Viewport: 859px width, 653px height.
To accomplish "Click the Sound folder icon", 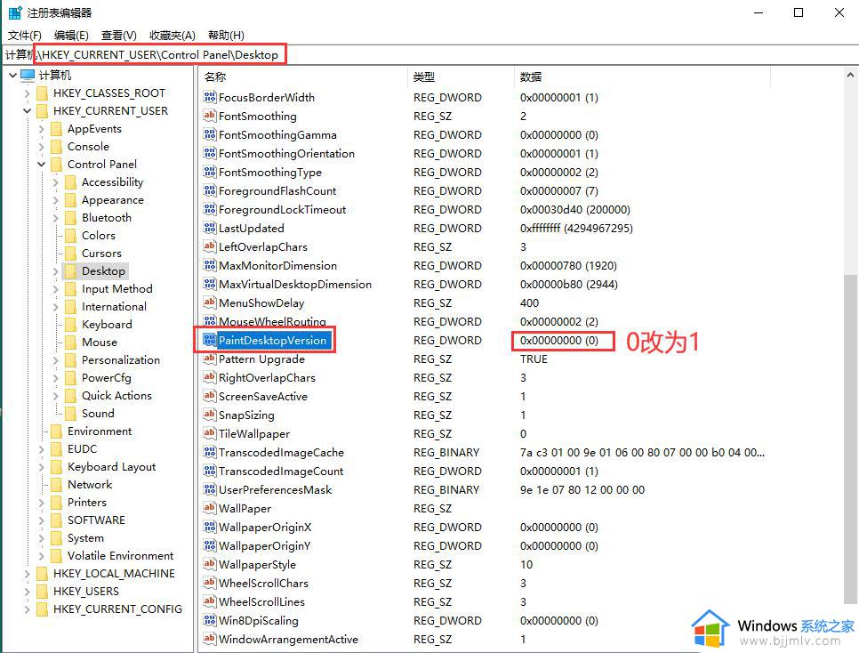I will [70, 414].
